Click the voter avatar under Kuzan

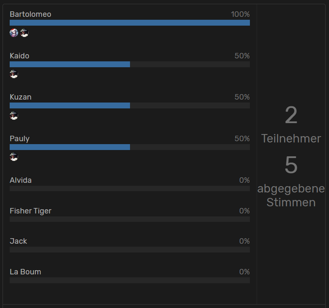[x=14, y=116]
